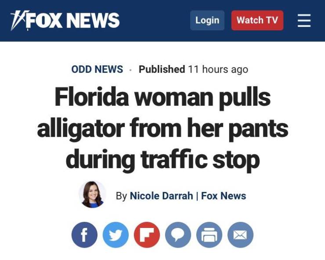Print the article using printer icon

click(x=209, y=235)
